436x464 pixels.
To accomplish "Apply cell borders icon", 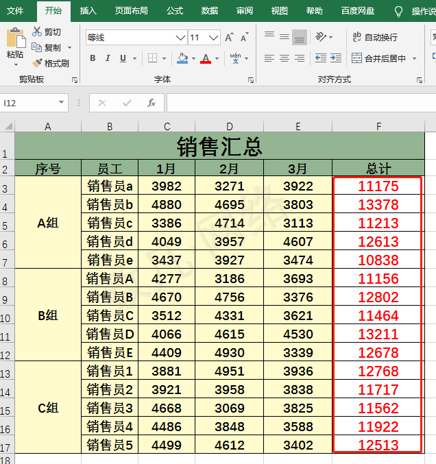I will 152,58.
